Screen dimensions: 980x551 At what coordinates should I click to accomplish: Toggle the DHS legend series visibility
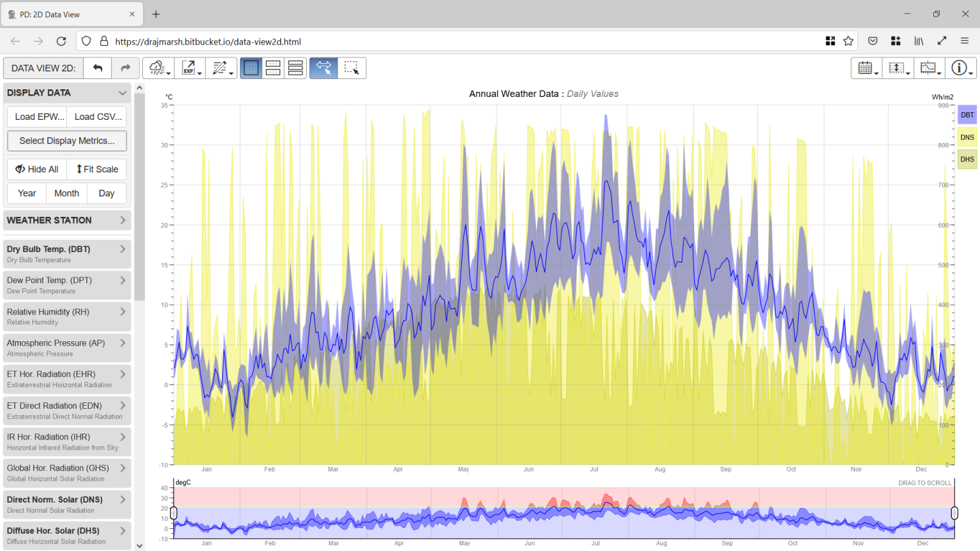pos(967,159)
